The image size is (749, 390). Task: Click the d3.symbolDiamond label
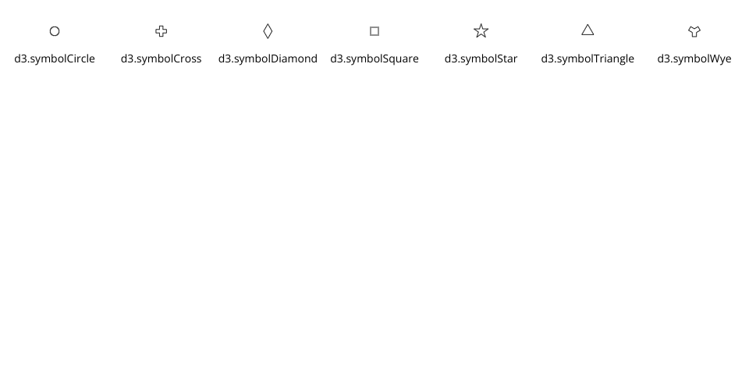click(x=268, y=58)
